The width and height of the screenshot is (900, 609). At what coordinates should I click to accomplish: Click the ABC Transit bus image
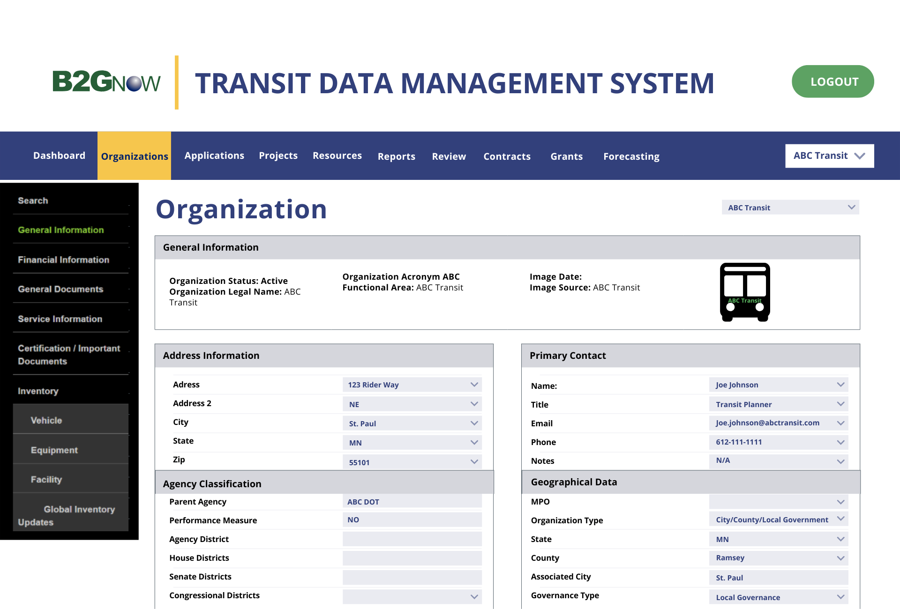745,292
